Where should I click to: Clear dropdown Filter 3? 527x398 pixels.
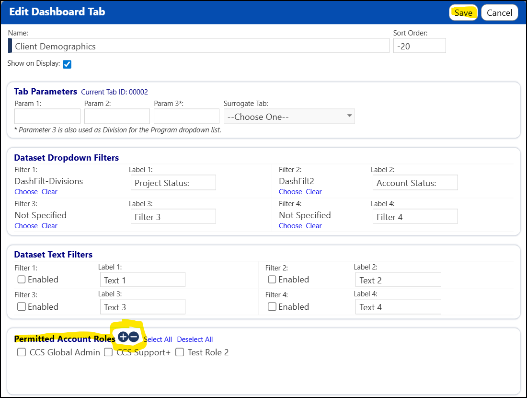[x=49, y=226]
